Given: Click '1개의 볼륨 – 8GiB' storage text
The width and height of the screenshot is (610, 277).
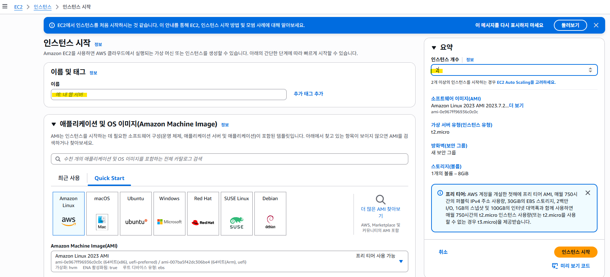Looking at the screenshot, I should coord(450,173).
